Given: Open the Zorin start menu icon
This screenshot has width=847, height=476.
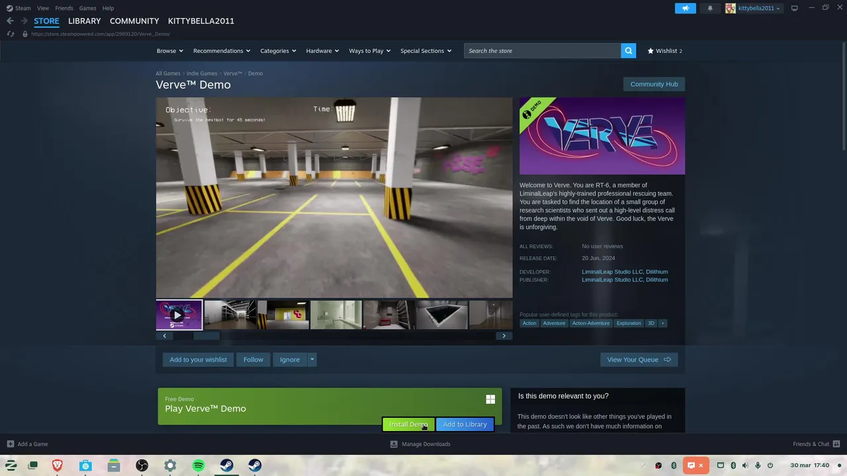Looking at the screenshot, I should 11,465.
